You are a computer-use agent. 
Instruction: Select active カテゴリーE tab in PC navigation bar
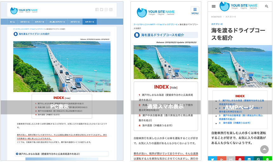[90, 22]
